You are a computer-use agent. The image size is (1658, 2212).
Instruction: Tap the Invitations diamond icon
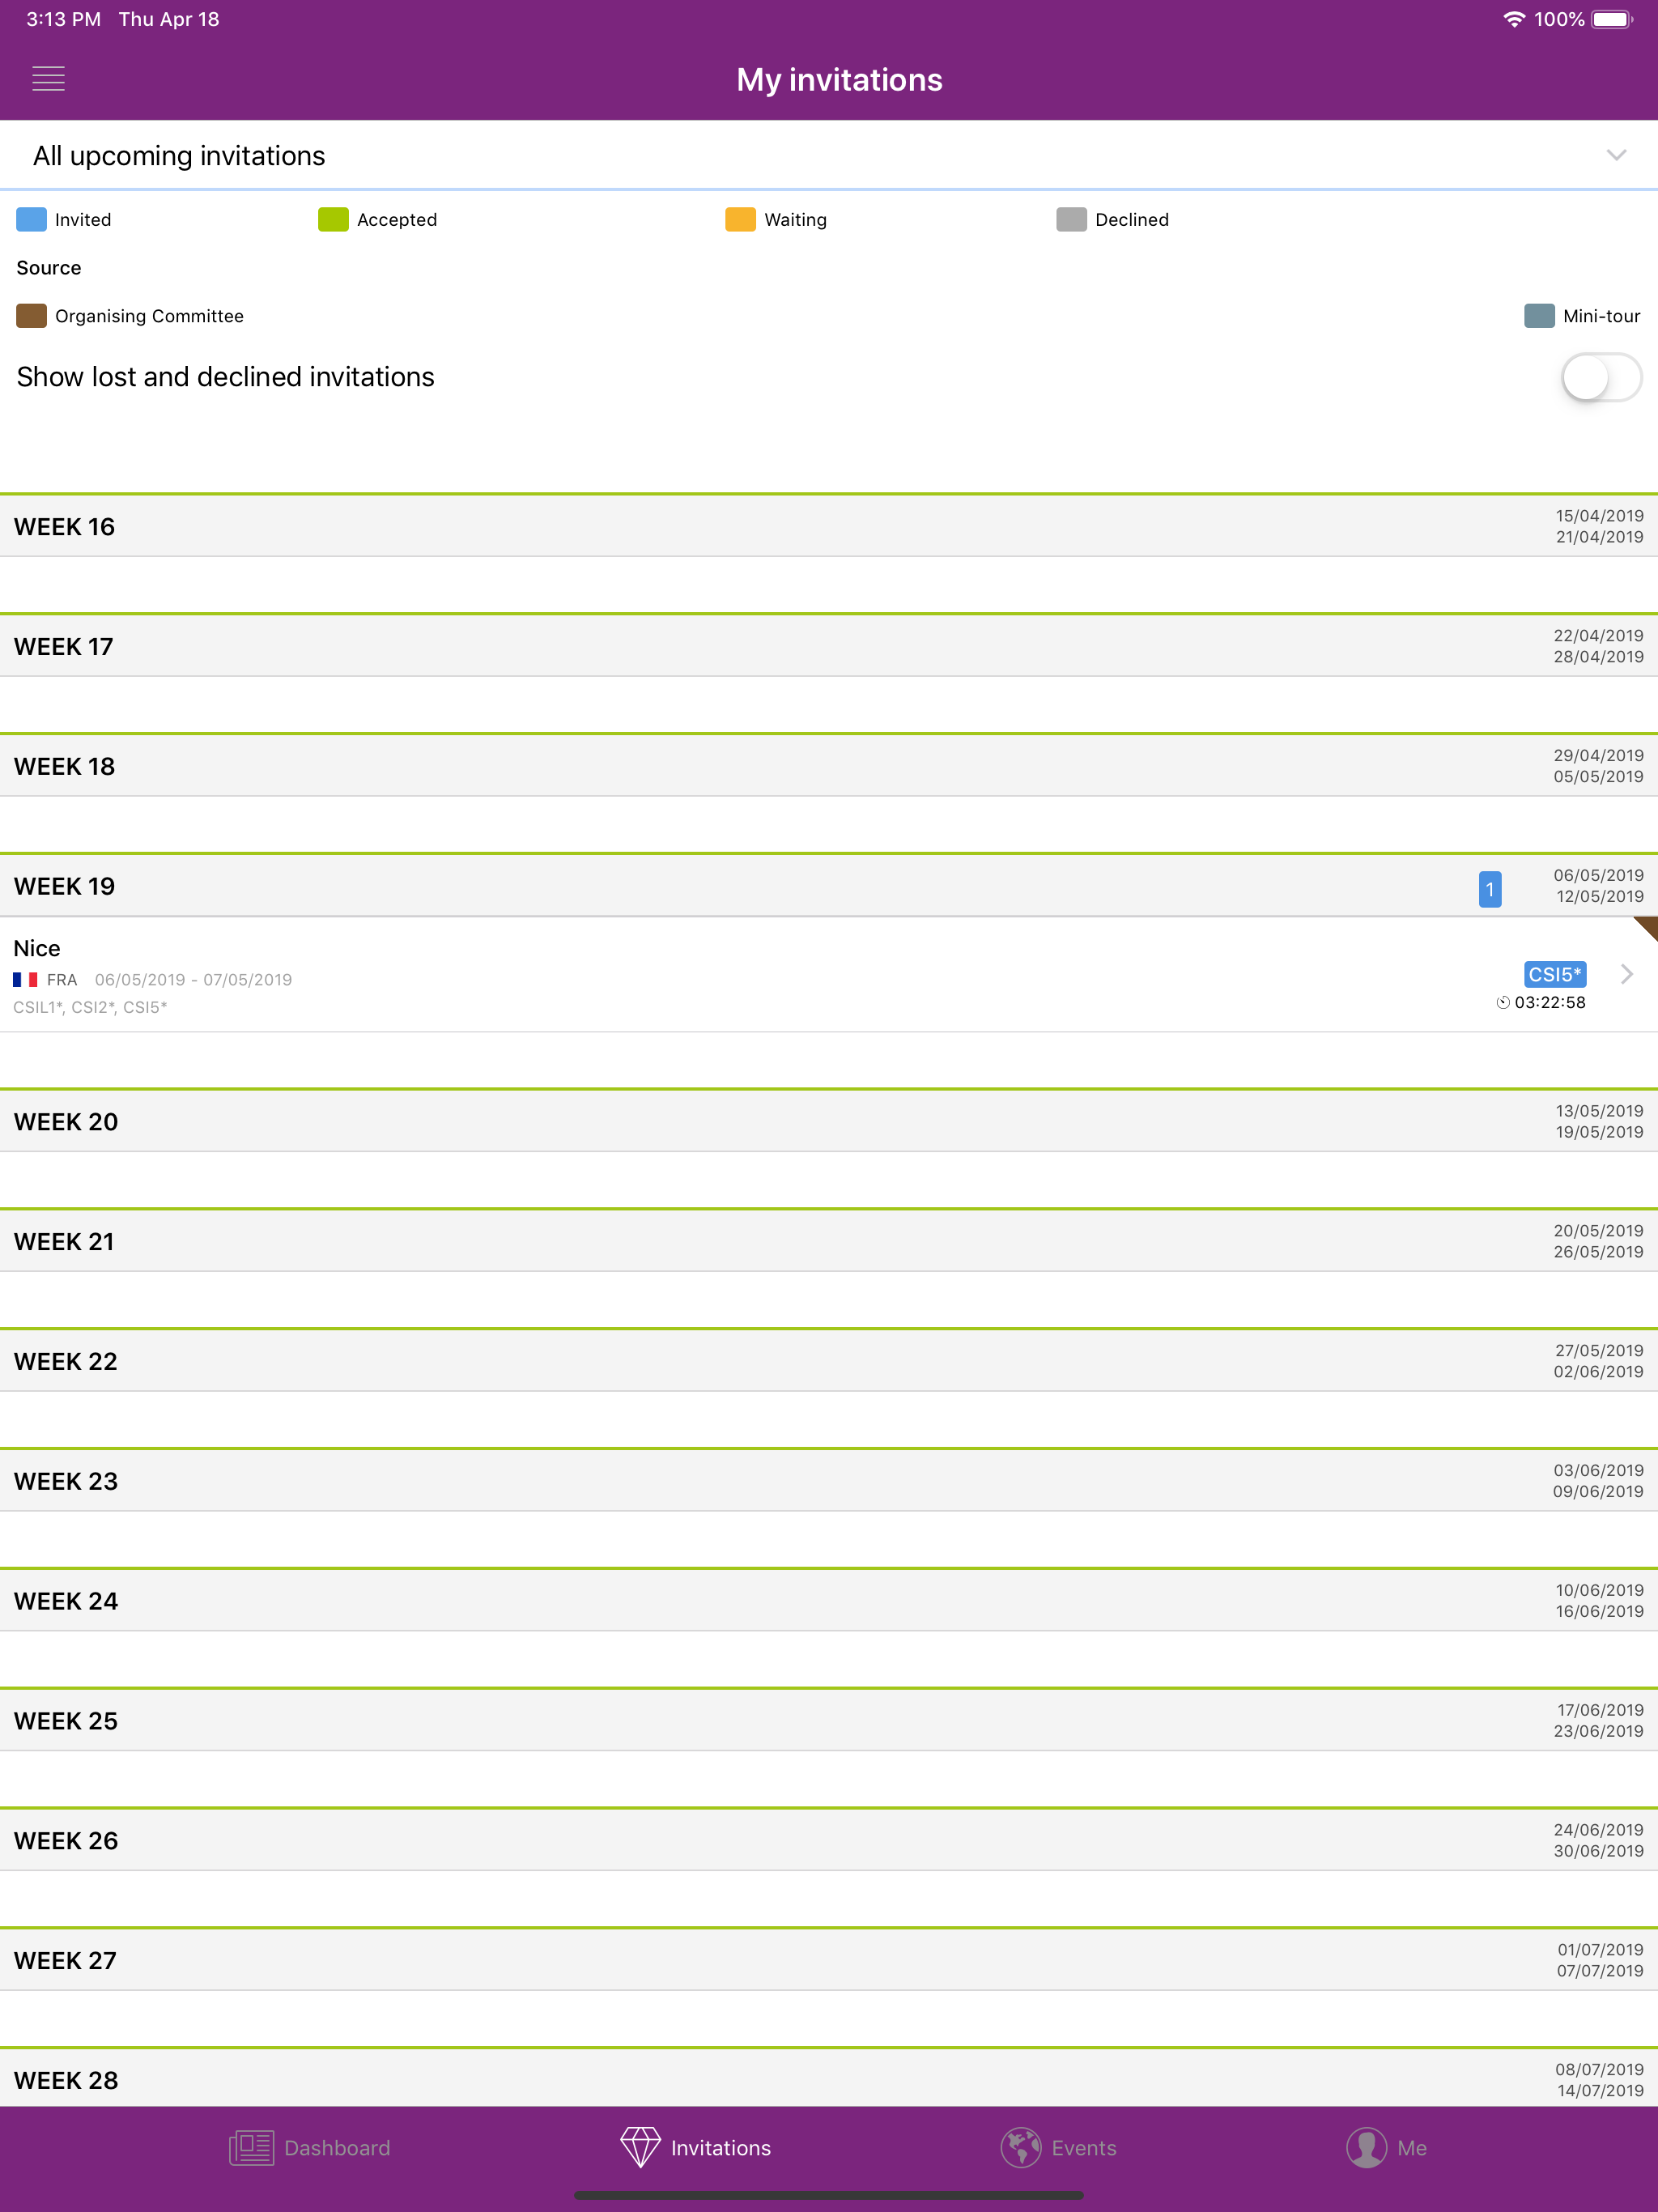point(640,2147)
